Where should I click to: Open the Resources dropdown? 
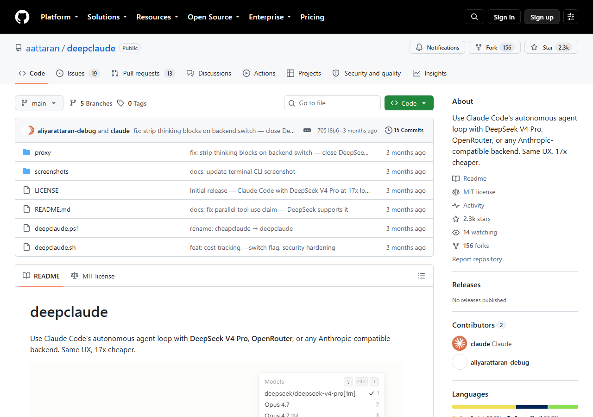[157, 17]
